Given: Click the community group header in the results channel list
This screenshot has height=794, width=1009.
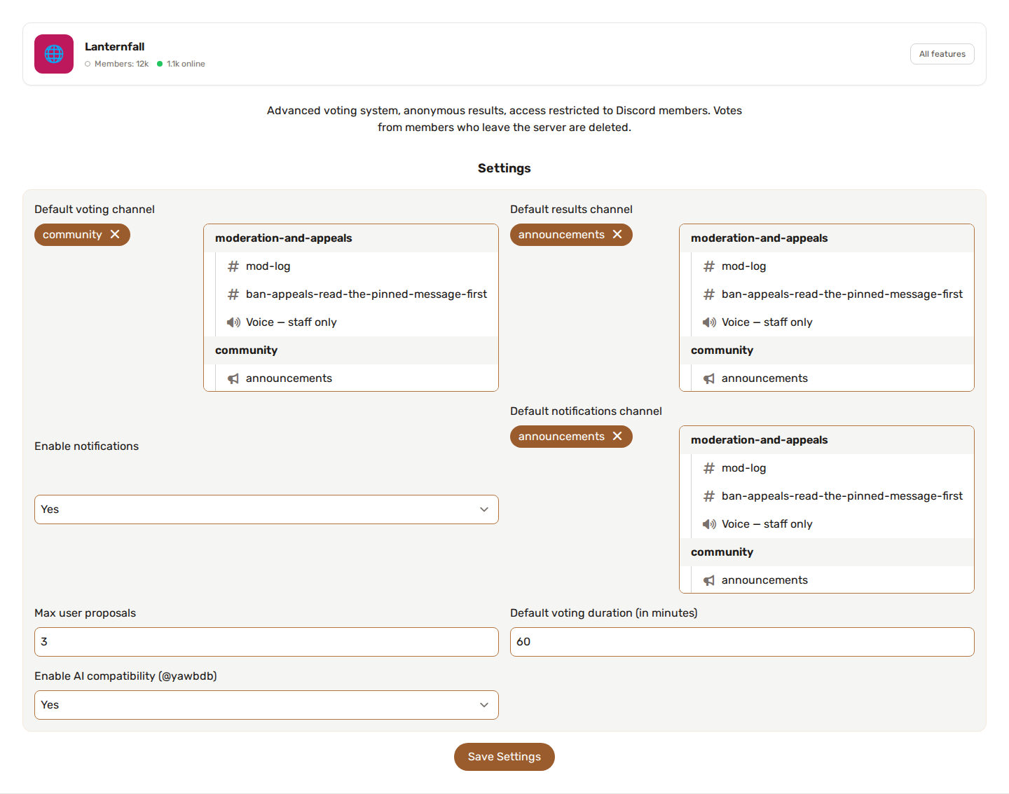Looking at the screenshot, I should (827, 350).
